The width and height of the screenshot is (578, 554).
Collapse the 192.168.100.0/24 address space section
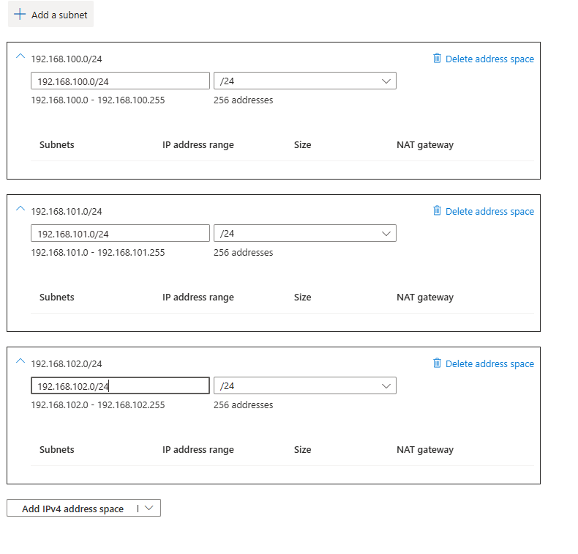click(20, 57)
